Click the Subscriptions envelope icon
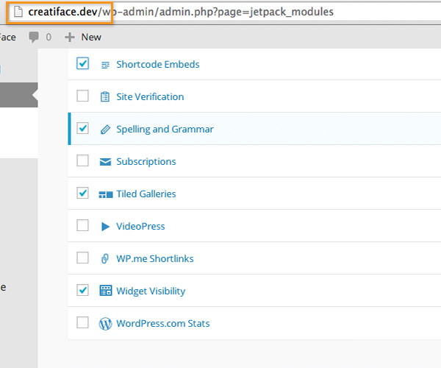This screenshot has width=441, height=368. tap(105, 162)
